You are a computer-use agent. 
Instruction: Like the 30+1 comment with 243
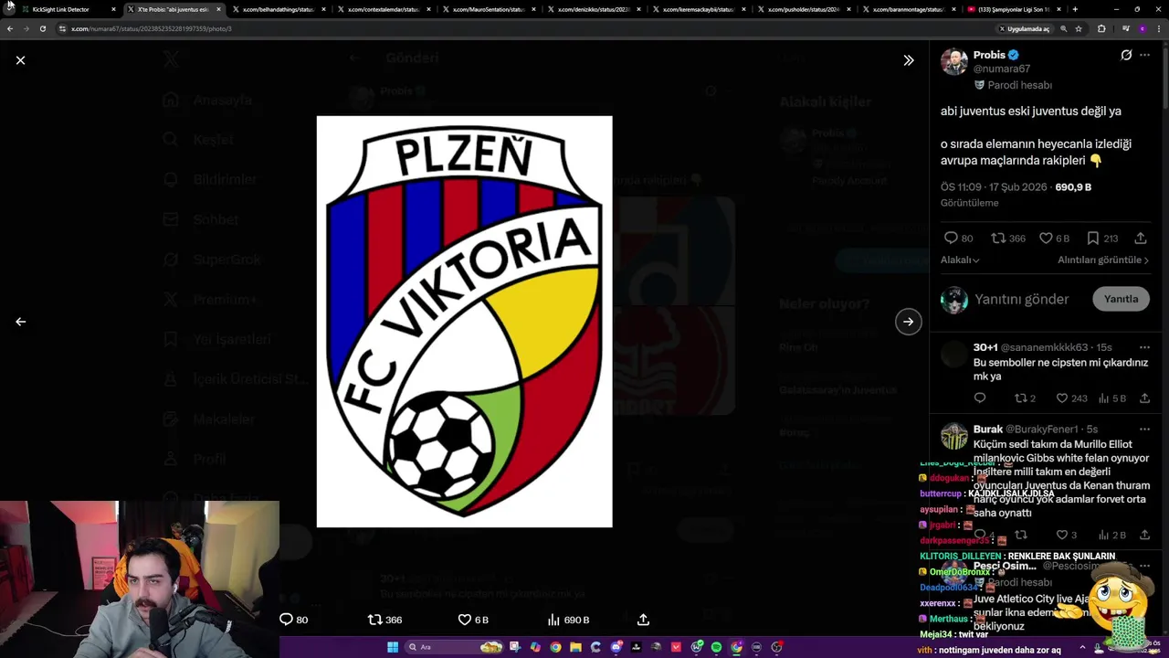1071,398
